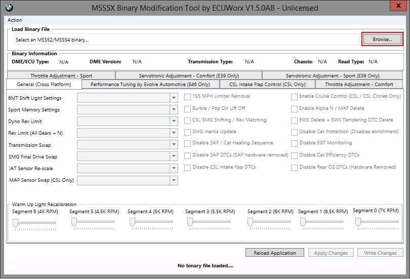410x279 pixels.
Task: Click the 'DME/ECU Type:' label
Action: [30, 62]
